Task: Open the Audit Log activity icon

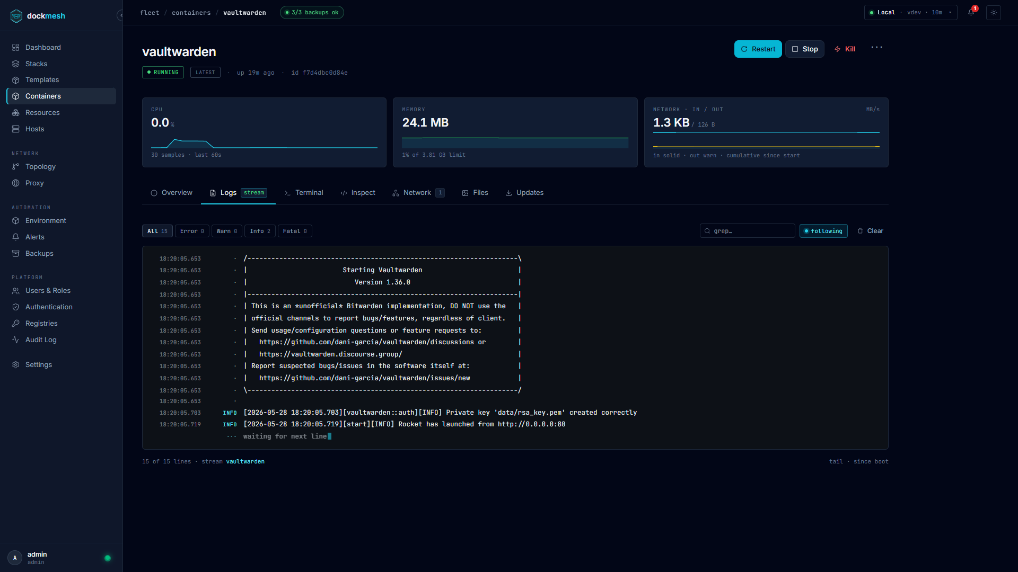Action: (x=16, y=340)
